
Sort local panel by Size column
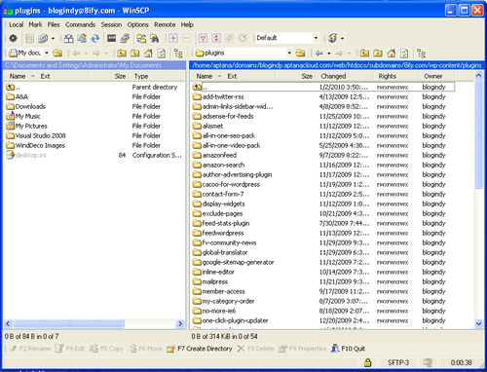coord(109,76)
